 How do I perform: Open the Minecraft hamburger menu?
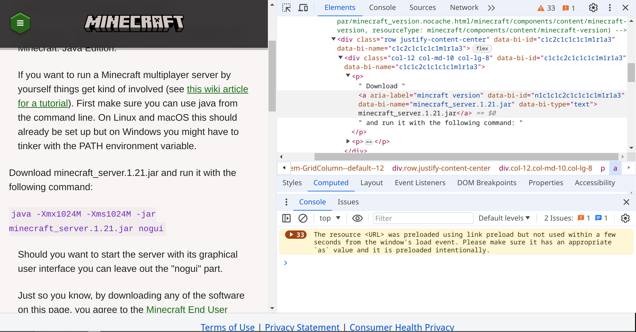[x=20, y=23]
